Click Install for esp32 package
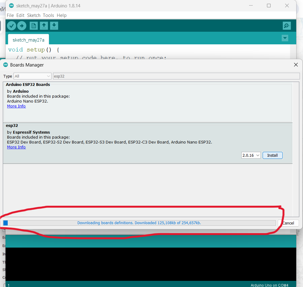Screen dimensions: 303x287 pyautogui.click(x=272, y=156)
